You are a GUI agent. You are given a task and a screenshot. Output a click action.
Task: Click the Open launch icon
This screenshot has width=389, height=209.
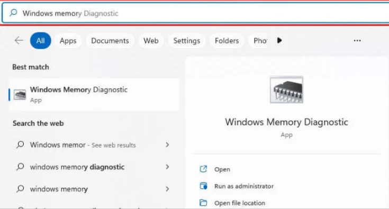[x=203, y=169]
